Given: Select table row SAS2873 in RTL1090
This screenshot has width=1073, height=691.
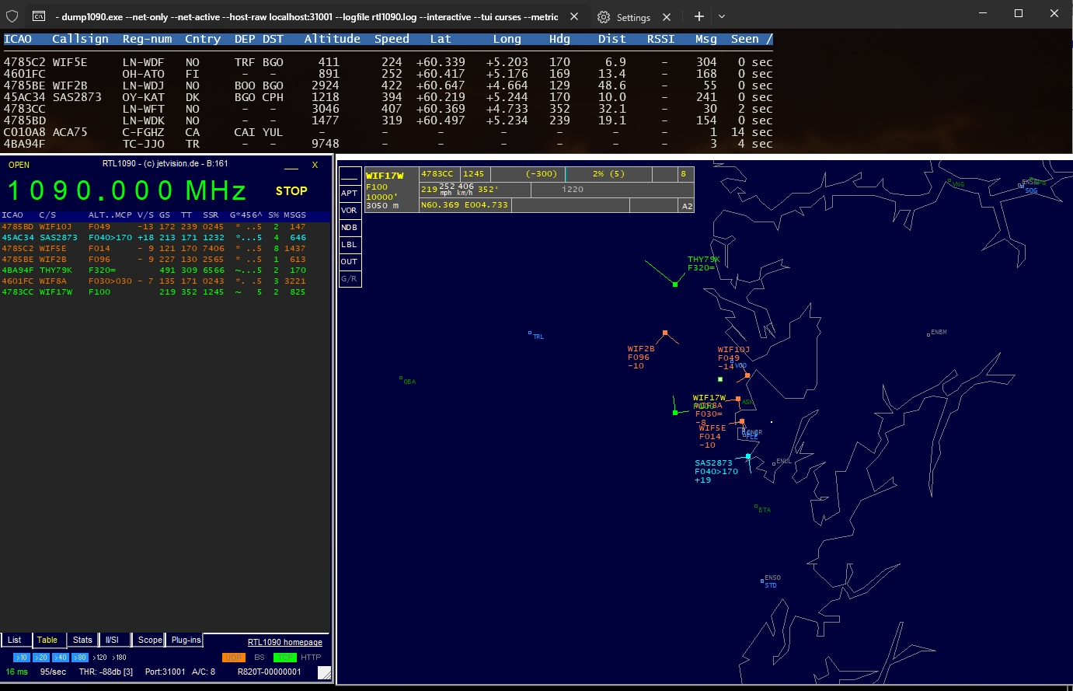Looking at the screenshot, I should (165, 238).
